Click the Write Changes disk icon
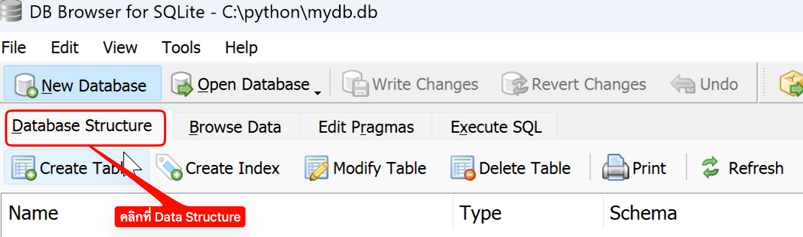Screen dimensions: 803x237 pyautogui.click(x=355, y=84)
